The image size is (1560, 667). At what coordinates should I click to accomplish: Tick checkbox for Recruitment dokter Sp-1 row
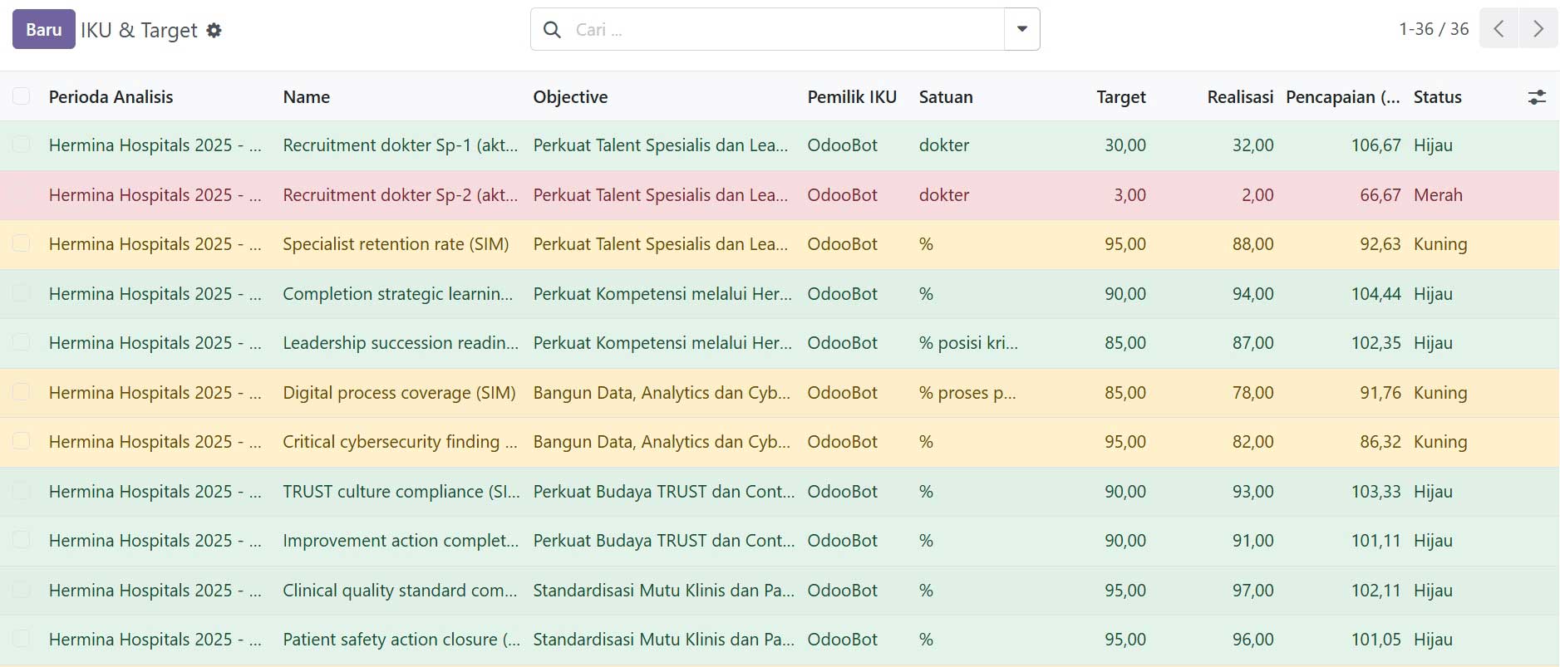(x=22, y=145)
